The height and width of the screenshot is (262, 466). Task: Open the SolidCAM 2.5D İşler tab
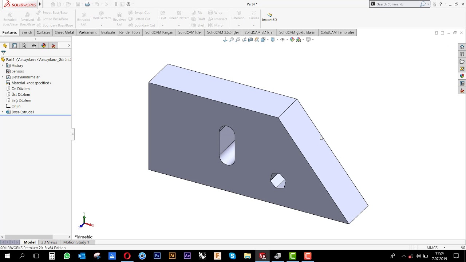223,32
